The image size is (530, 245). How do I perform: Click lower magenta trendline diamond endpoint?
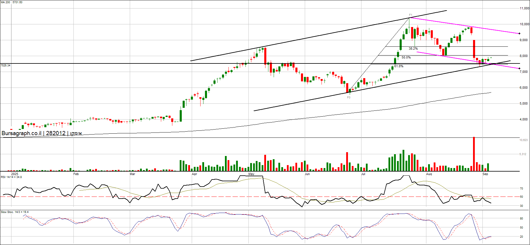pyautogui.click(x=519, y=68)
